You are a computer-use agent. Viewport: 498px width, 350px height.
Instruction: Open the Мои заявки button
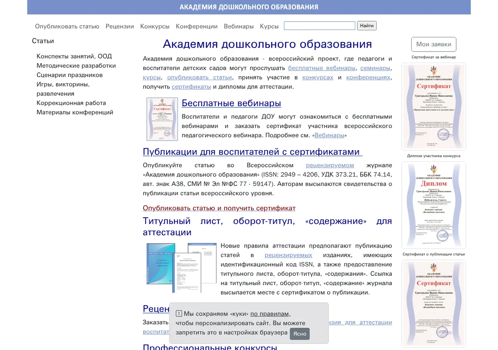pos(434,44)
